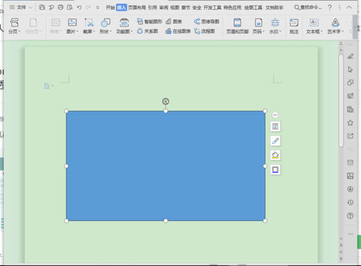Click the rotation handle above the rectangle
The height and width of the screenshot is (266, 361).
tap(165, 101)
